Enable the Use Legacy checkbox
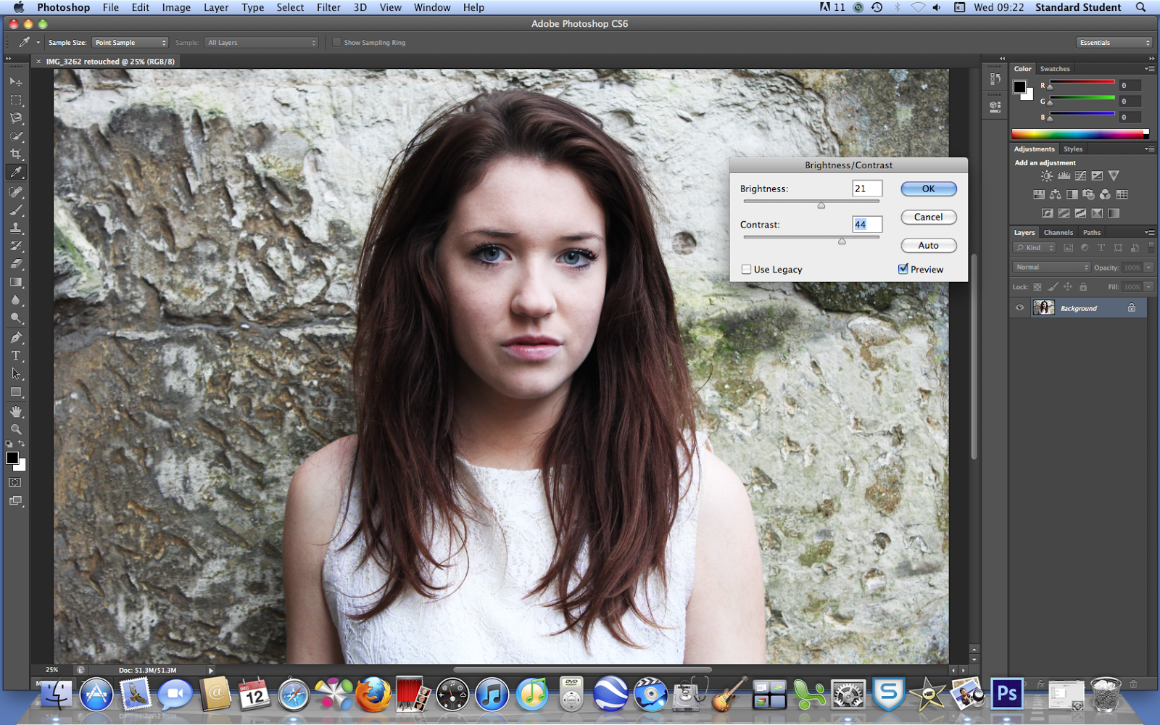The width and height of the screenshot is (1160, 725). [746, 270]
